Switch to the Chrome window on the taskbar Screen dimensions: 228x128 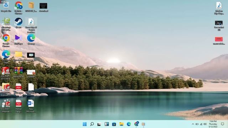136,124
